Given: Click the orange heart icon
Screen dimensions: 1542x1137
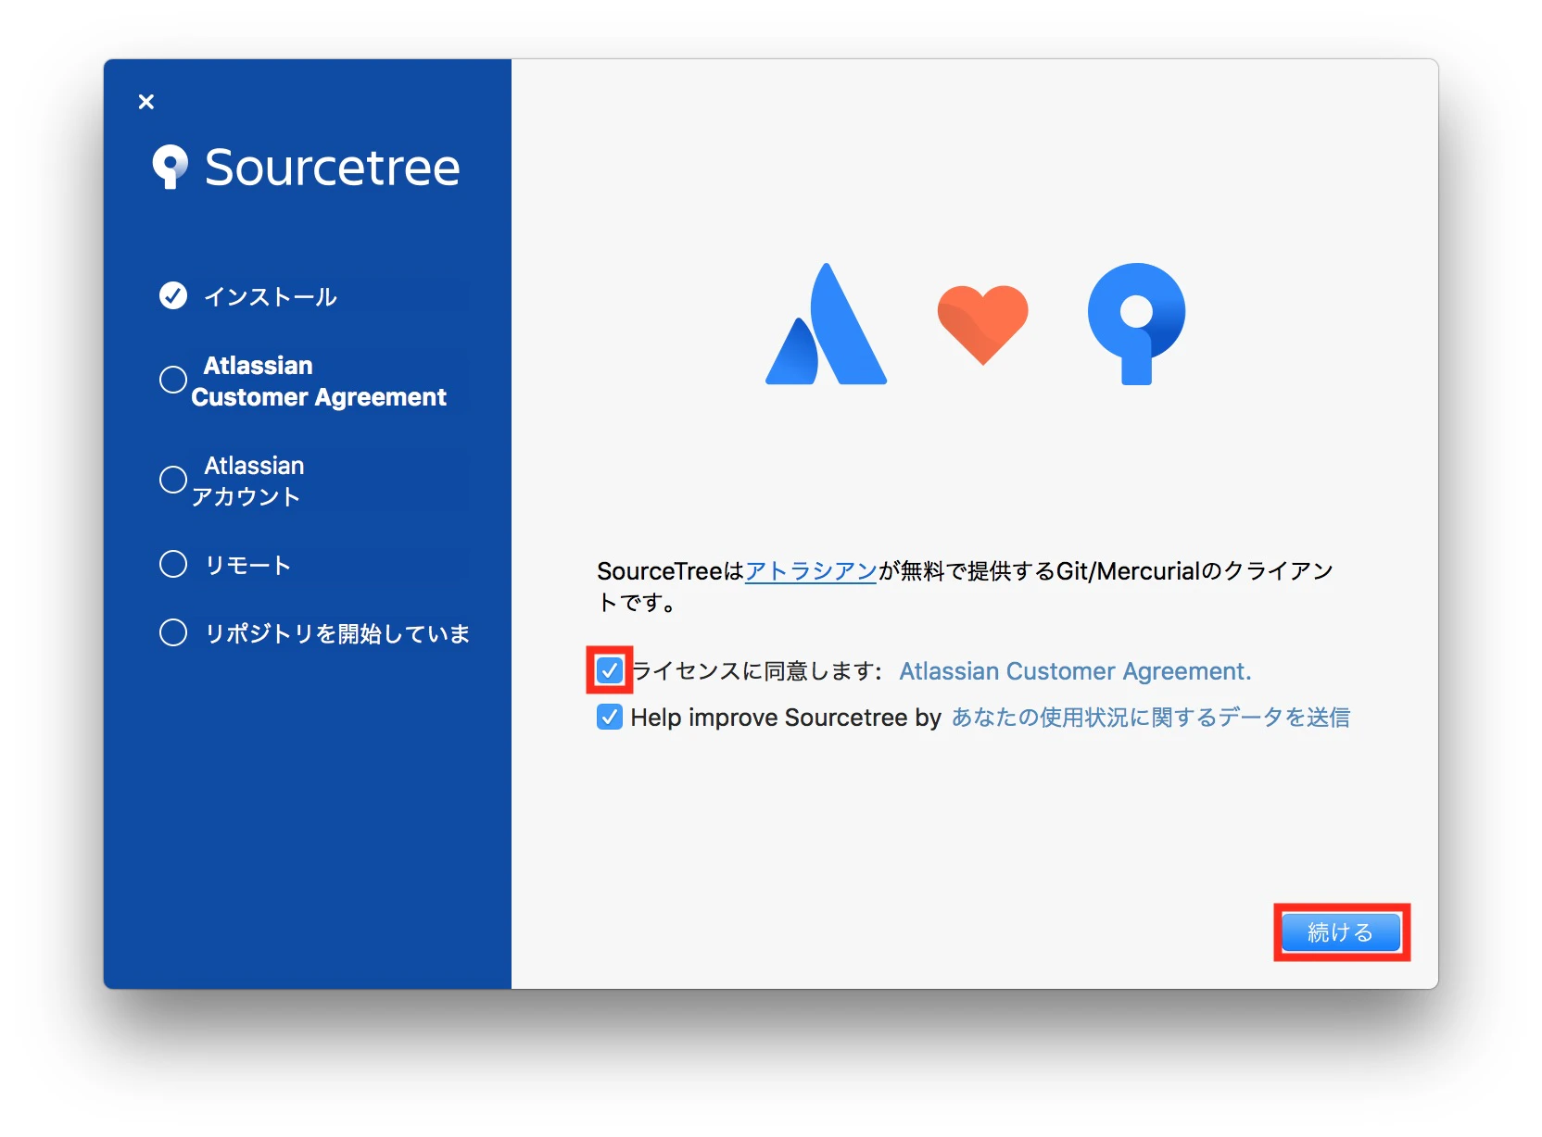Looking at the screenshot, I should pos(982,324).
